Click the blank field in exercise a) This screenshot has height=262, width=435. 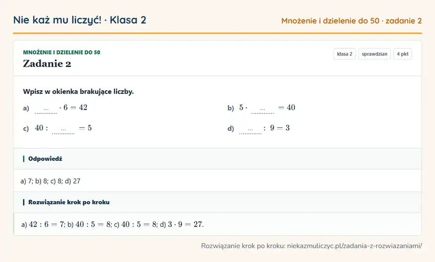[x=46, y=110]
